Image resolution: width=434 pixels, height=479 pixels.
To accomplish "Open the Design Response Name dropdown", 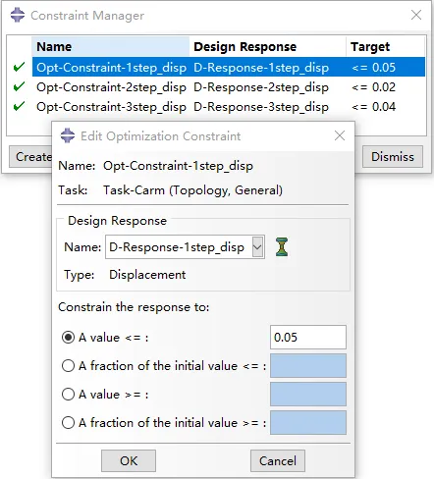I will (257, 247).
